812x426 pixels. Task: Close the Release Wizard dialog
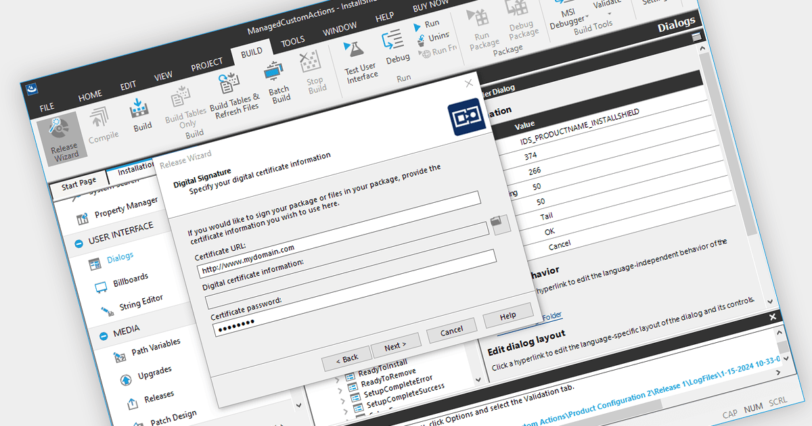469,84
